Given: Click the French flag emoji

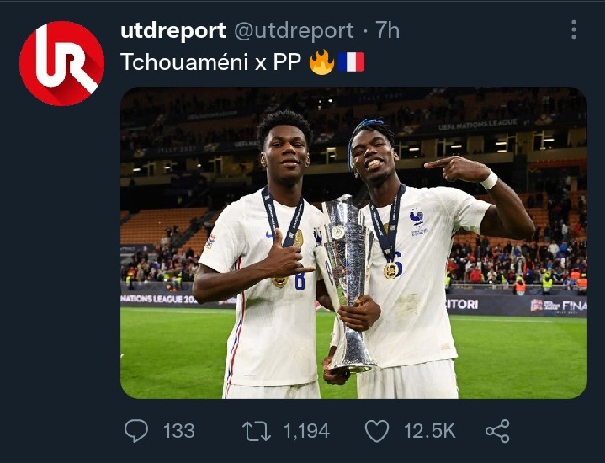Looking at the screenshot, I should pos(352,62).
